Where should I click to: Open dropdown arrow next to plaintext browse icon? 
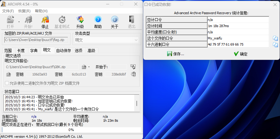point(89,67)
